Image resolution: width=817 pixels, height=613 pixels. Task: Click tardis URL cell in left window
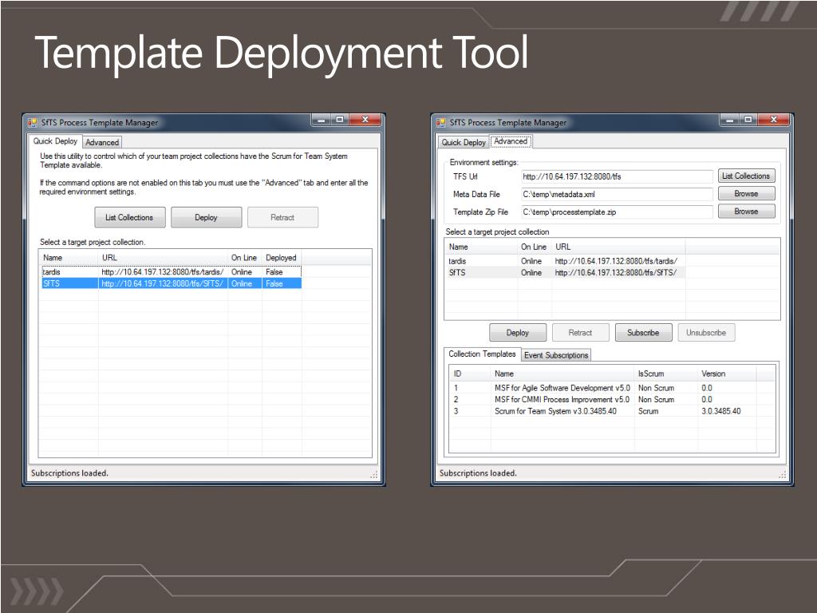tap(163, 271)
